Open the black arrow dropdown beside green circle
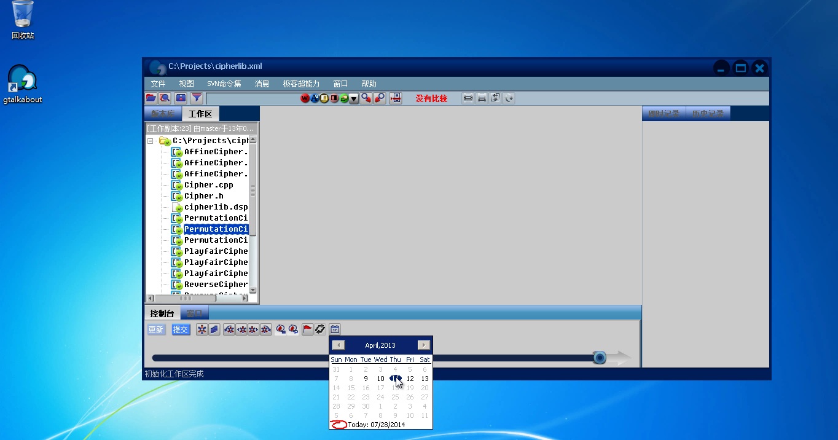Image resolution: width=838 pixels, height=440 pixels. coord(353,98)
